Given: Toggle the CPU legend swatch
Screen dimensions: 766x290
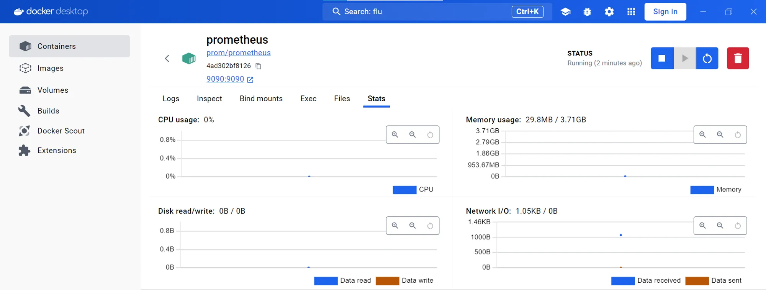Looking at the screenshot, I should pyautogui.click(x=404, y=190).
